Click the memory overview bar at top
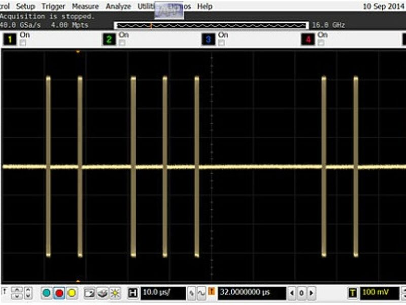406x305 pixels. [x=211, y=25]
